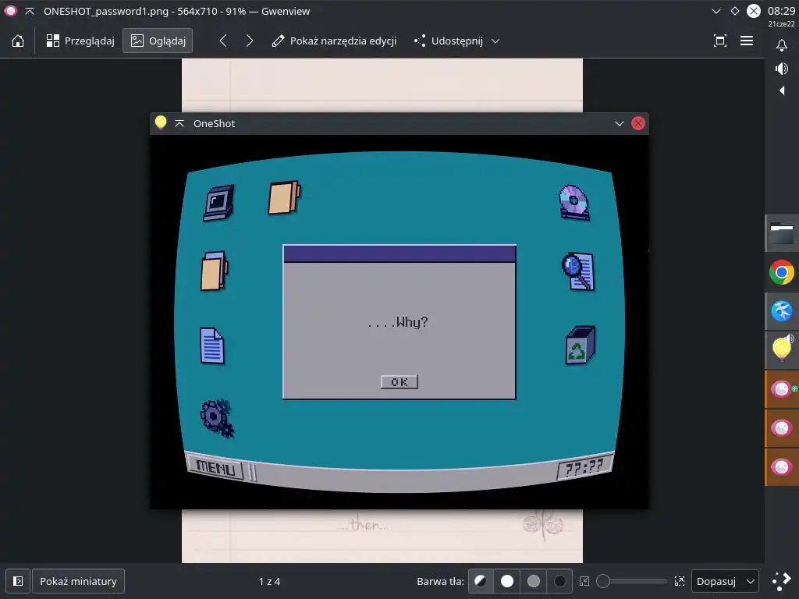
Task: Open the Dopasuj zoom dropdown
Action: (725, 581)
